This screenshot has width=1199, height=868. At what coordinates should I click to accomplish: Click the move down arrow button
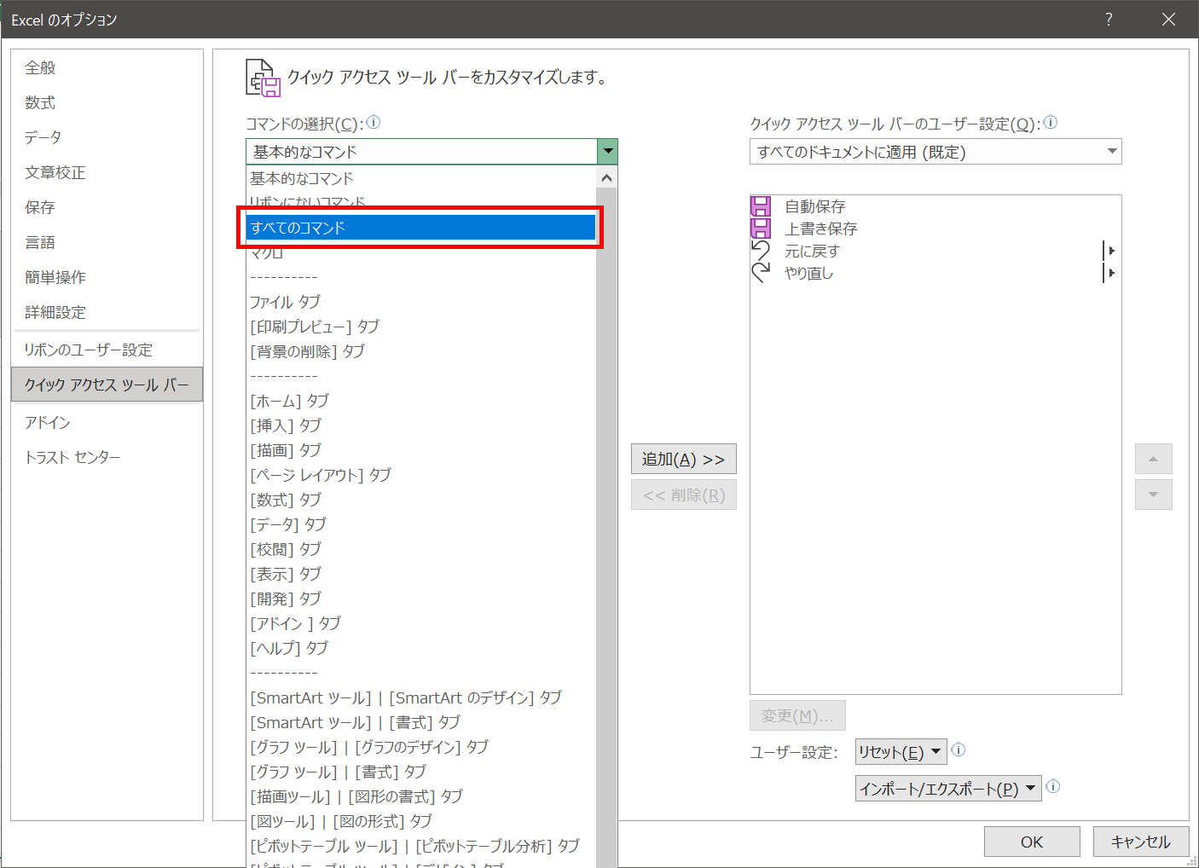(x=1153, y=495)
